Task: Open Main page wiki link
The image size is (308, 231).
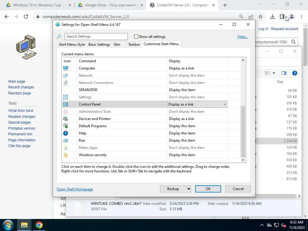Action: click(x=17, y=81)
